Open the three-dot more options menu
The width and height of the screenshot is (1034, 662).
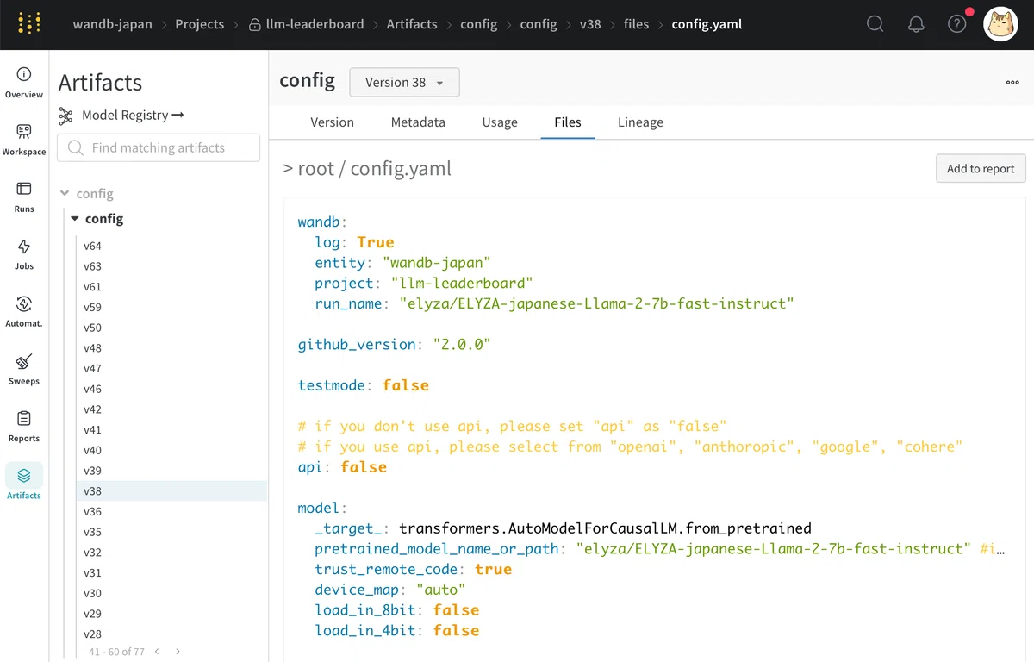tap(1012, 83)
